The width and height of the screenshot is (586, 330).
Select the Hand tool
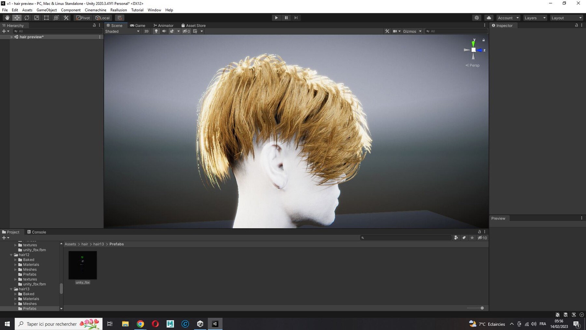pyautogui.click(x=7, y=18)
